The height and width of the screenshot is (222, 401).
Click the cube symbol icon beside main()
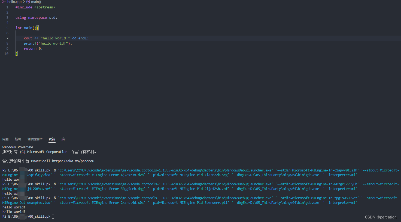[28, 2]
